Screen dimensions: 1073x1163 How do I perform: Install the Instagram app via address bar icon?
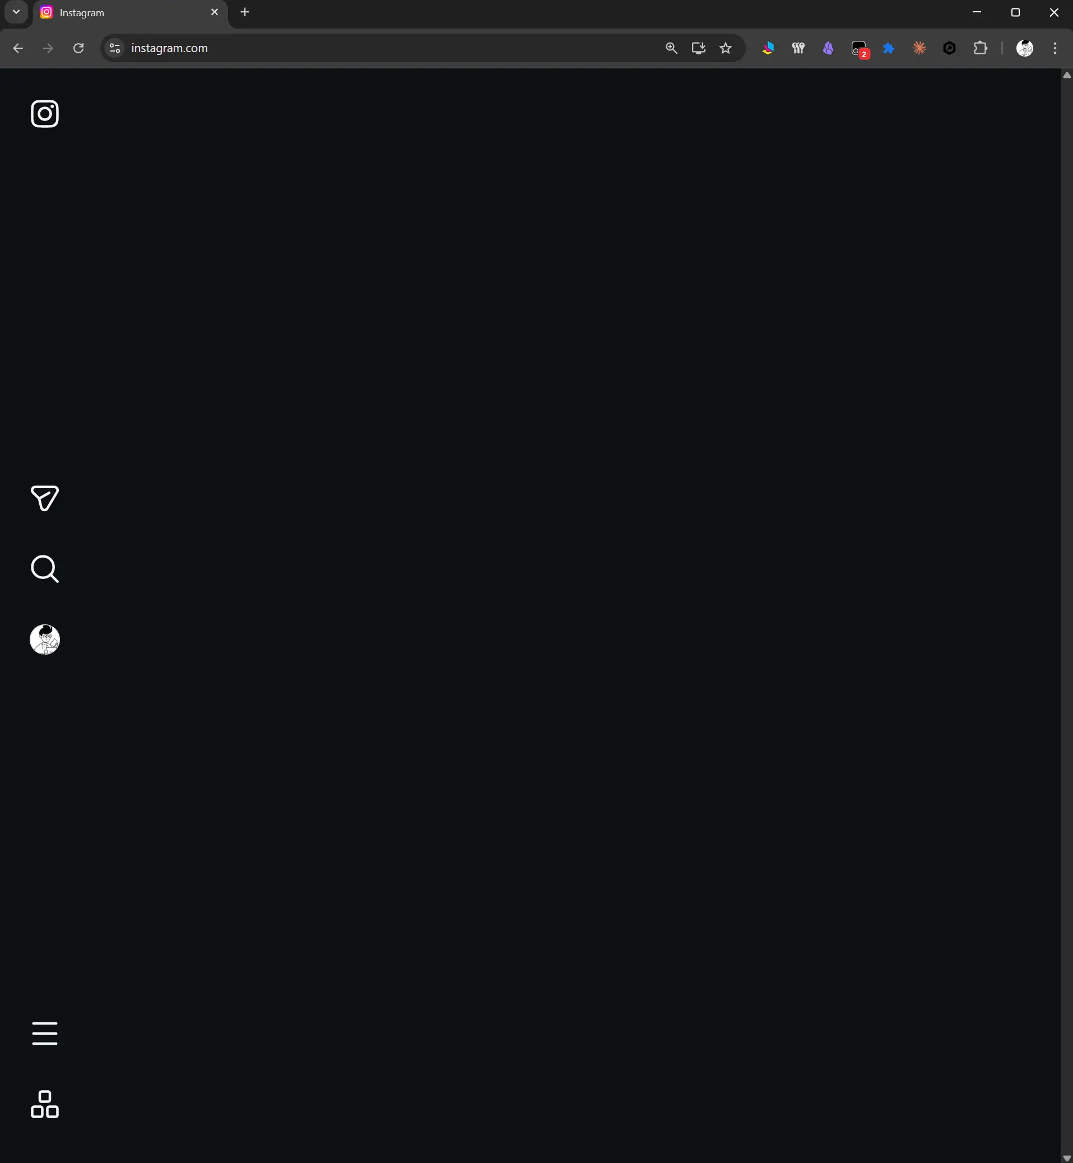pyautogui.click(x=699, y=48)
